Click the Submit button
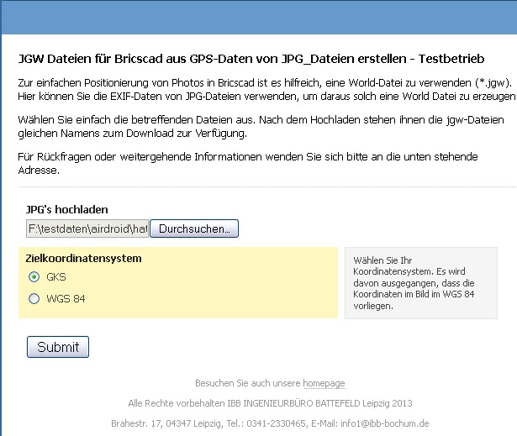Screen dimensions: 517x436 (x=58, y=347)
